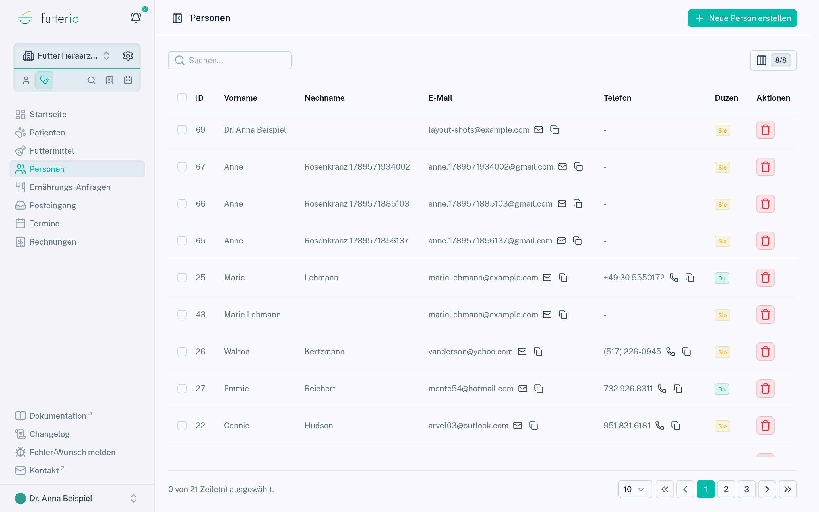Open the quick search magnifier in sidebar

[x=91, y=80]
